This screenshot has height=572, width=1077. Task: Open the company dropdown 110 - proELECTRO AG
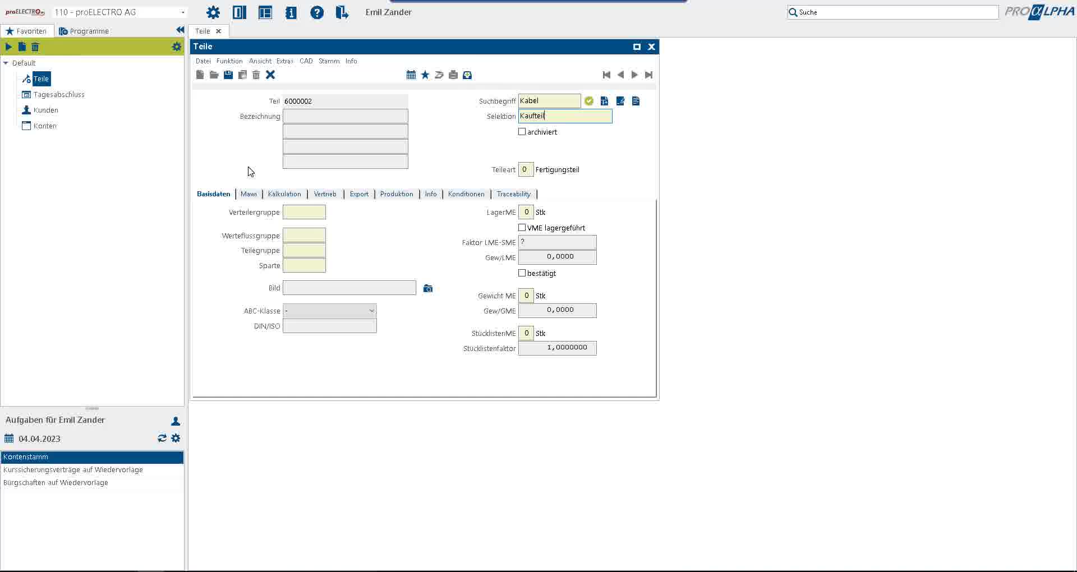pyautogui.click(x=119, y=12)
